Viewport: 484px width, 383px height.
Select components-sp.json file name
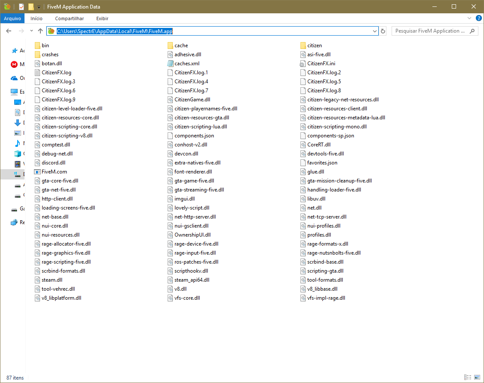[x=331, y=136]
